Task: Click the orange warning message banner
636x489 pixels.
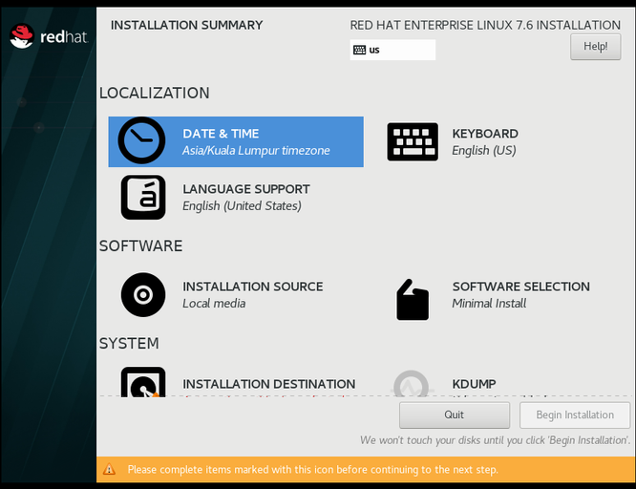Action: [366, 470]
